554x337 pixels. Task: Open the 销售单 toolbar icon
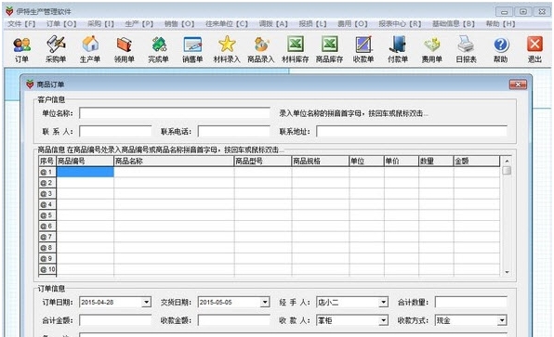click(x=192, y=49)
